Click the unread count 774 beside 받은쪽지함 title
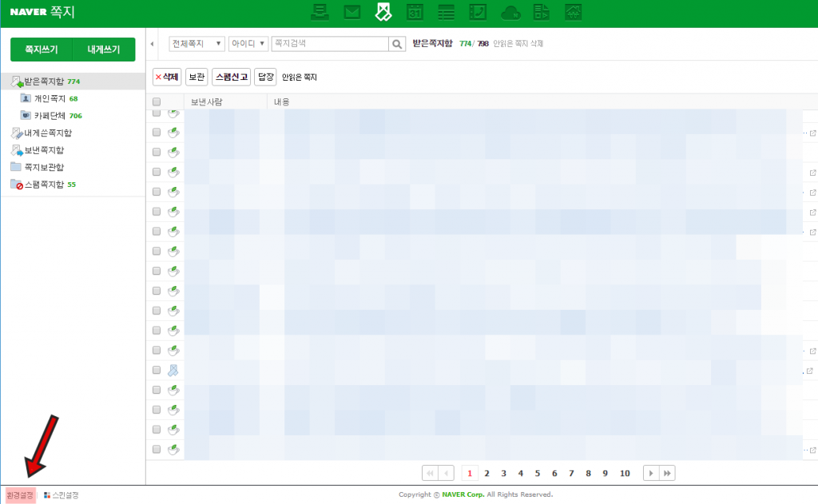Screen dimensions: 818x504 pyautogui.click(x=466, y=44)
